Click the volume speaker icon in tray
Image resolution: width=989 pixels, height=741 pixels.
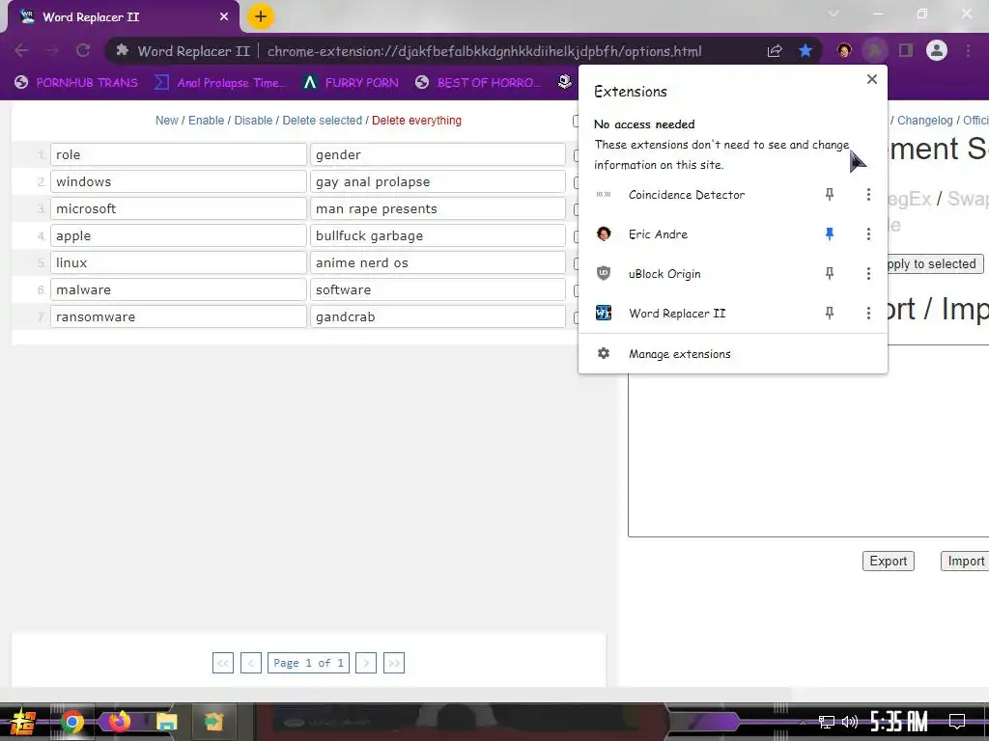tap(850, 722)
